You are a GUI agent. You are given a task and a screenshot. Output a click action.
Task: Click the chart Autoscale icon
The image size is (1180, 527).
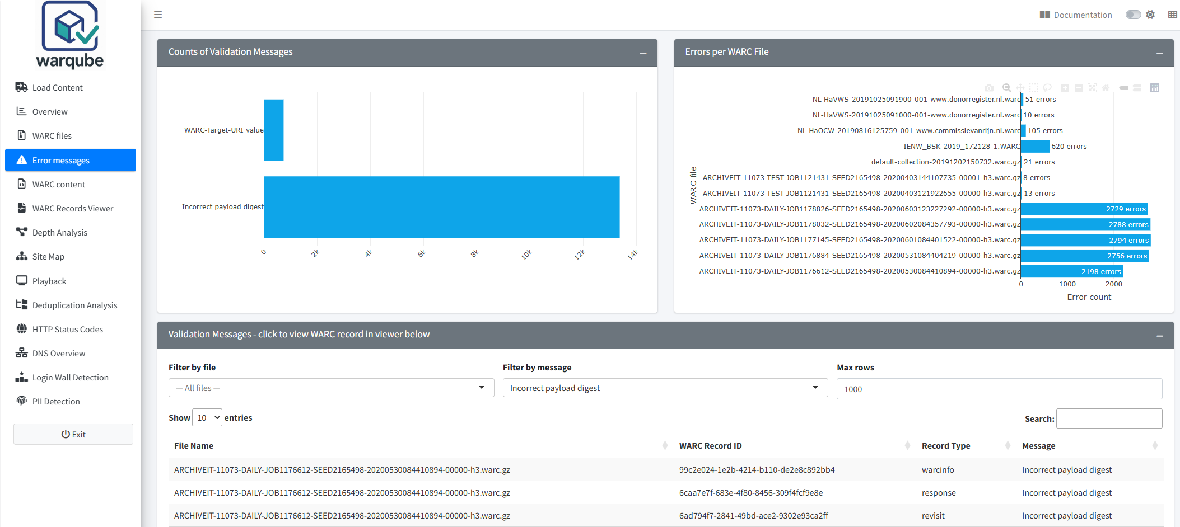coord(1092,88)
